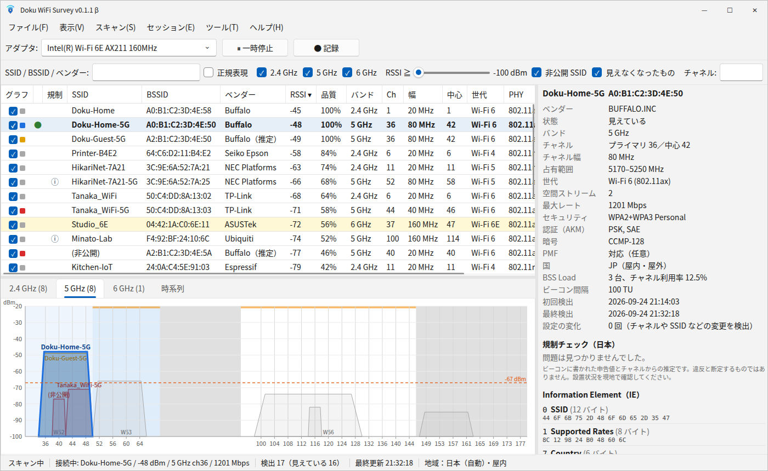Click the 記録 record button
Screen dimensions: 768x471
(x=326, y=48)
